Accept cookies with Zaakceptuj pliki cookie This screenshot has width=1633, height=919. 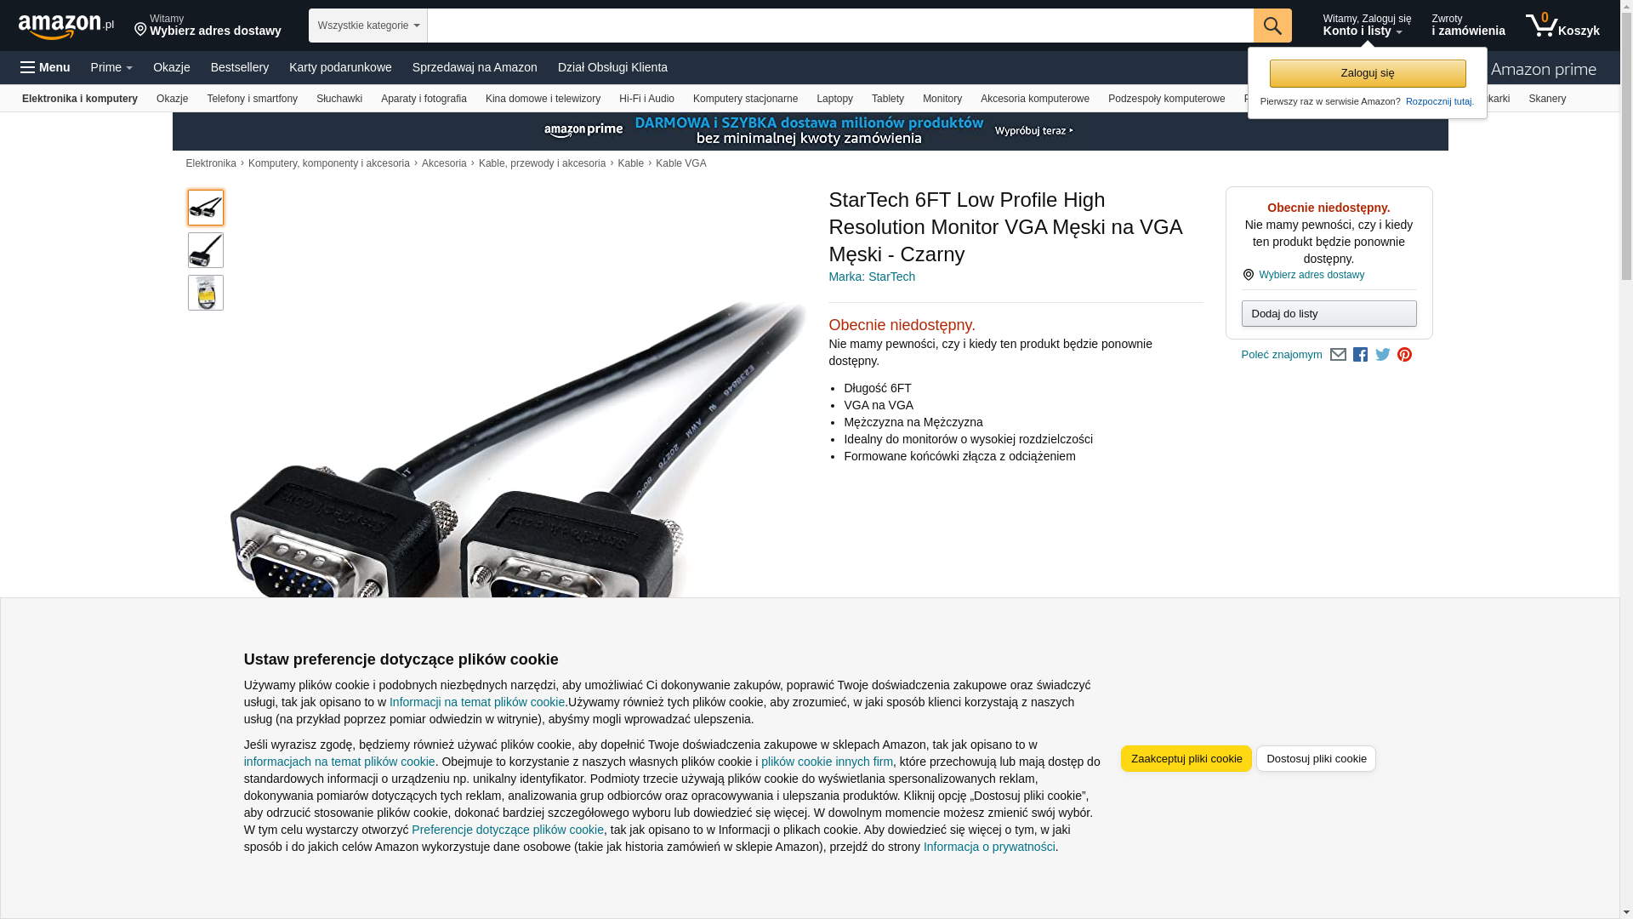(x=1186, y=759)
